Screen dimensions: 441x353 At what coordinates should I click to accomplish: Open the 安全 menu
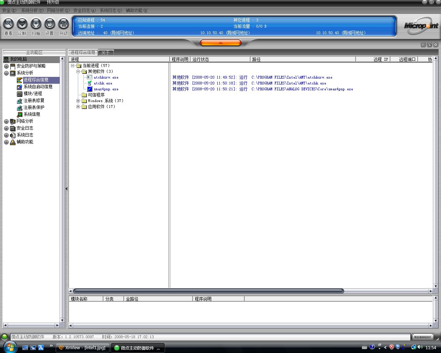[x=9, y=10]
